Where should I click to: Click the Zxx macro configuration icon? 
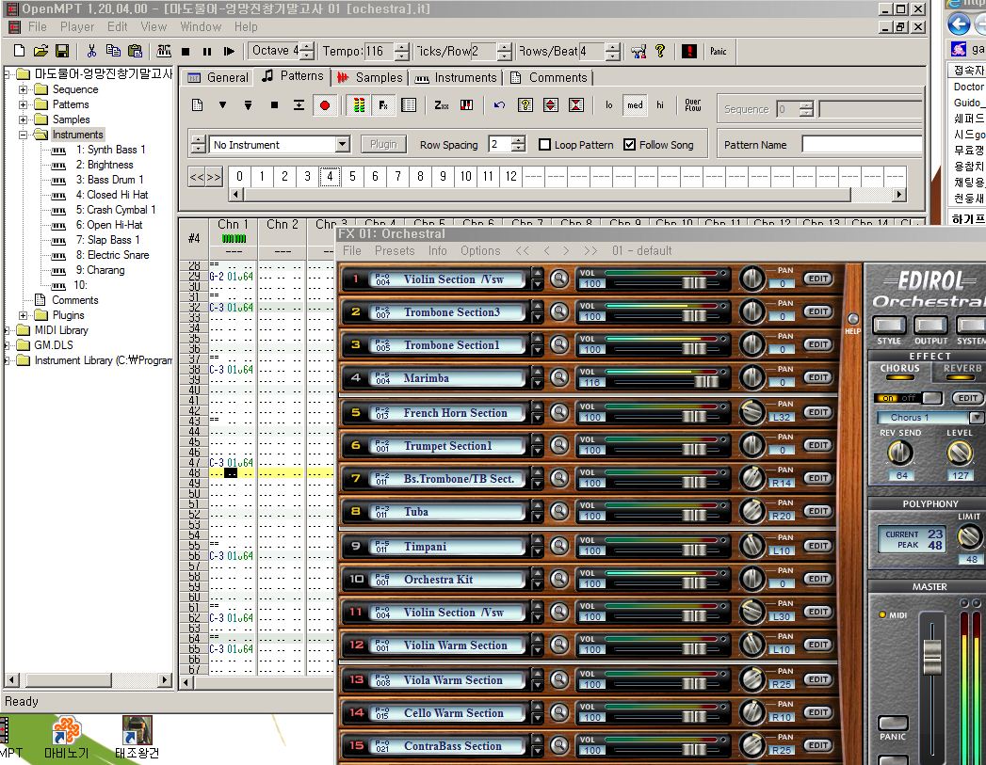(442, 104)
